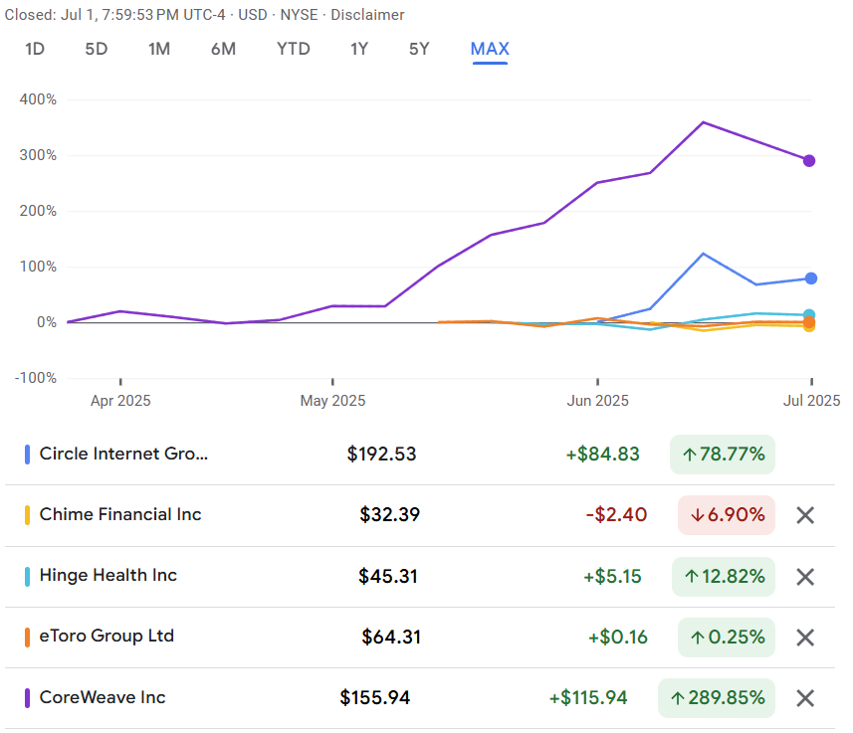Click the May 2025 axis label

coord(332,401)
